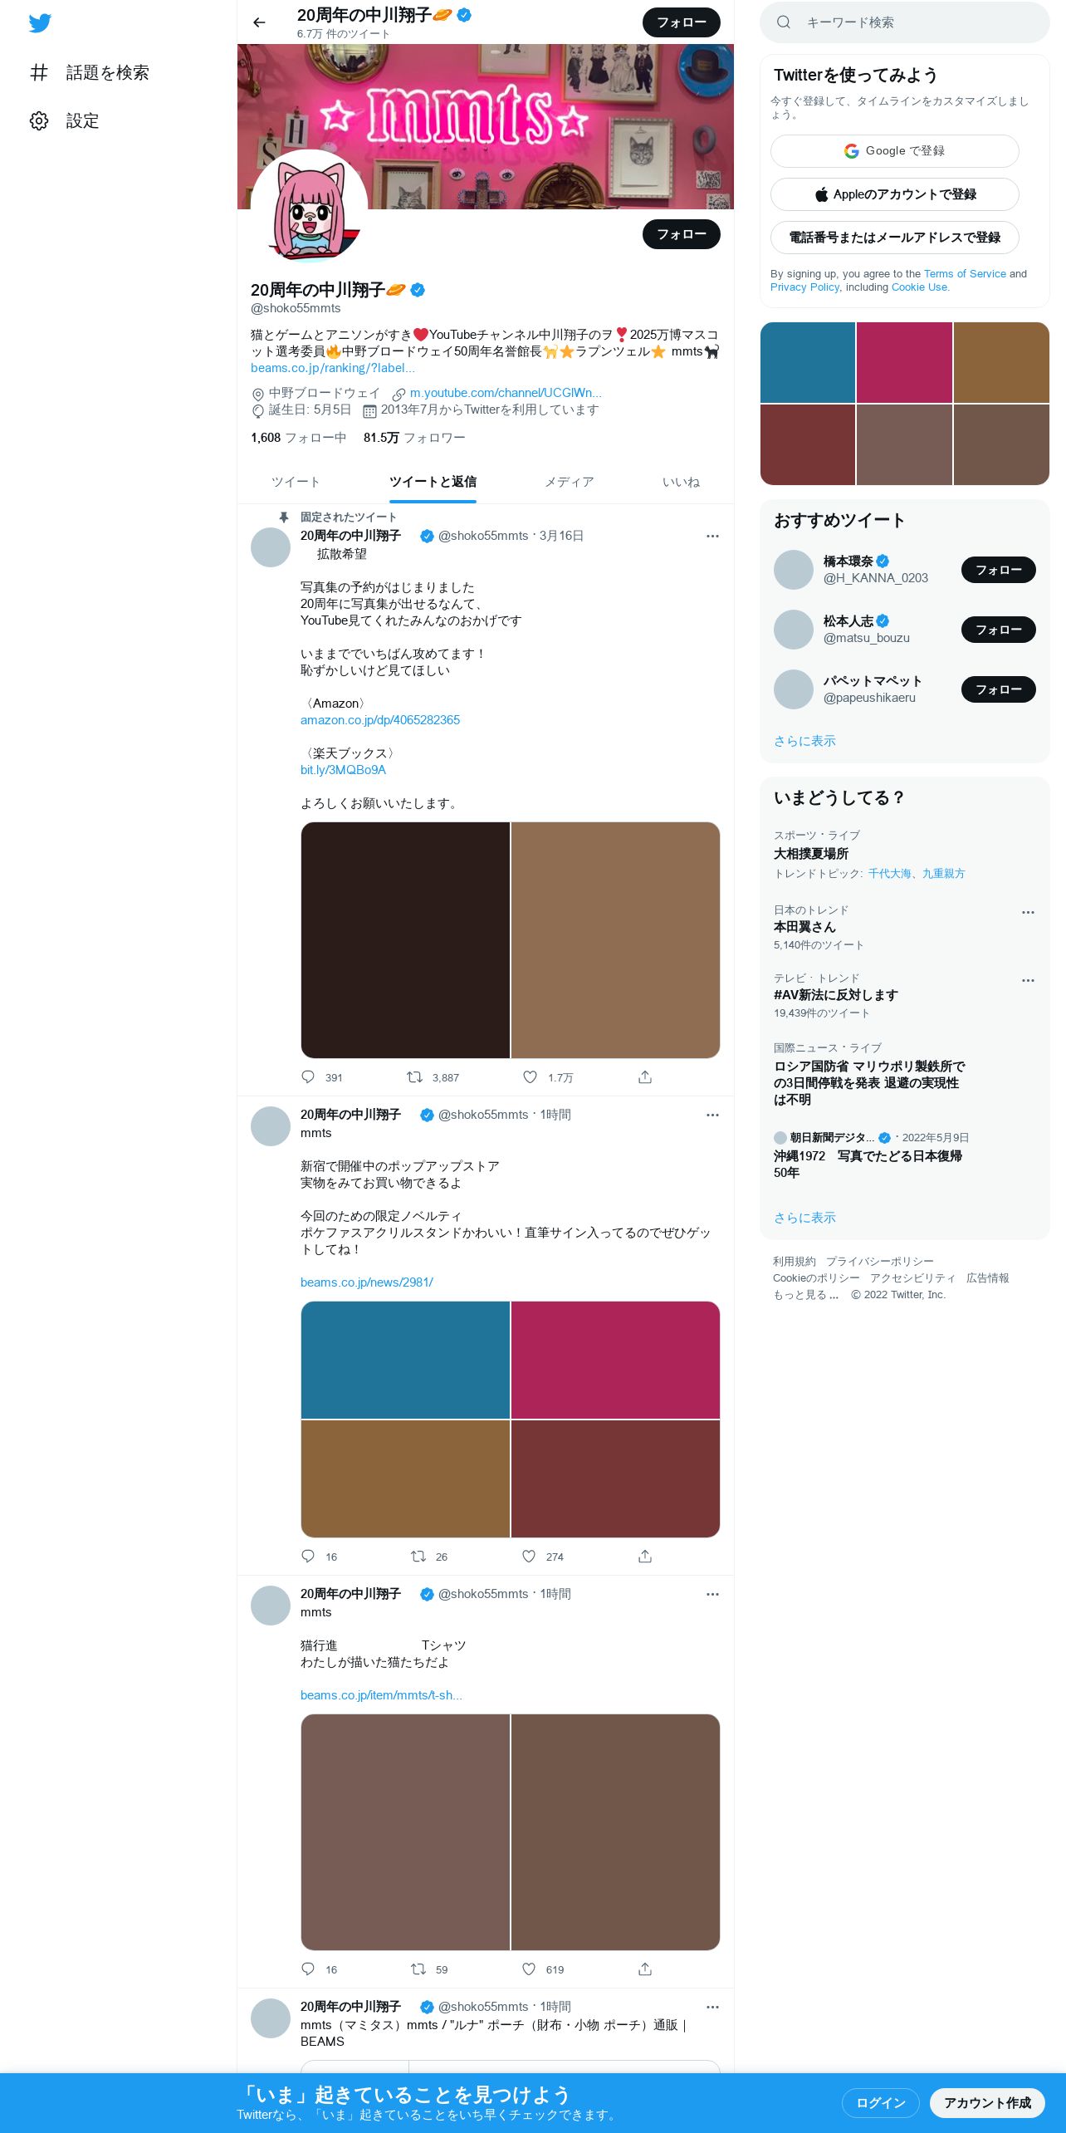The image size is (1066, 2133).
Task: Follow 橋本環奈 from suggestions
Action: [x=998, y=570]
